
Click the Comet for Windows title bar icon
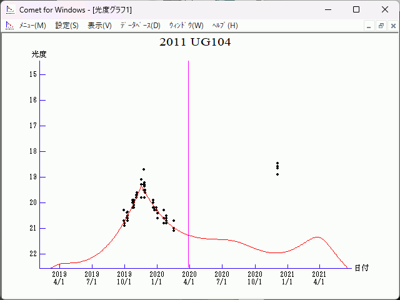pyautogui.click(x=9, y=10)
